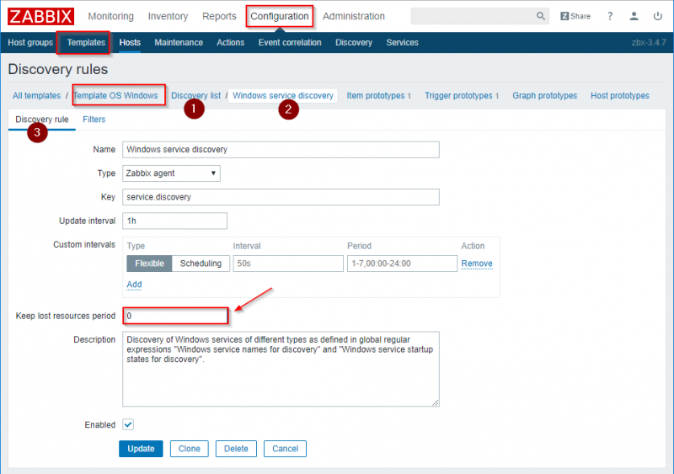The height and width of the screenshot is (474, 674).
Task: Go to Maintenance submenu
Action: tap(179, 43)
